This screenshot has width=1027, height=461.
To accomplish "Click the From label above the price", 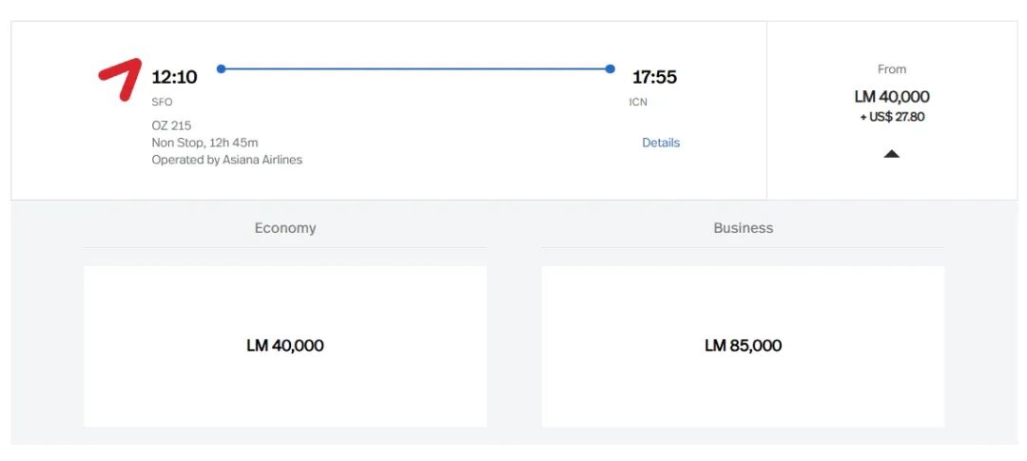I will tap(892, 69).
